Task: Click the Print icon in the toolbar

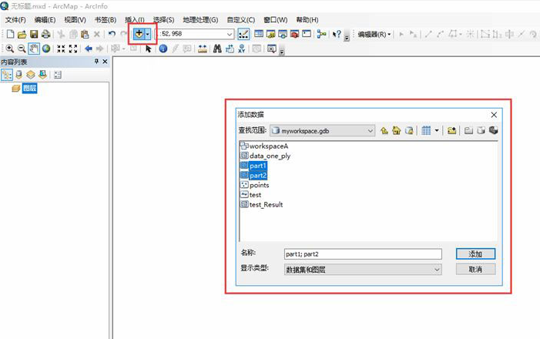Action: pos(45,34)
